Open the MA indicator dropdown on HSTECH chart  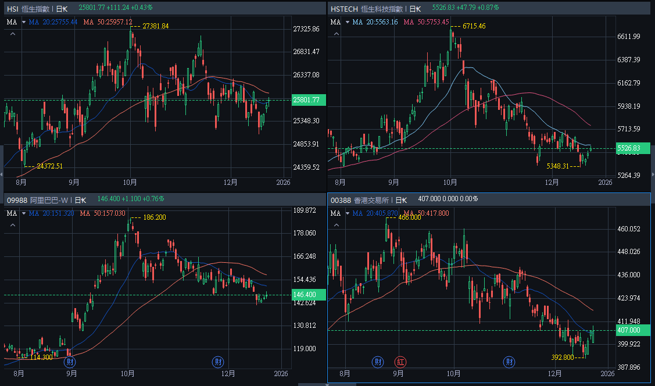click(347, 22)
